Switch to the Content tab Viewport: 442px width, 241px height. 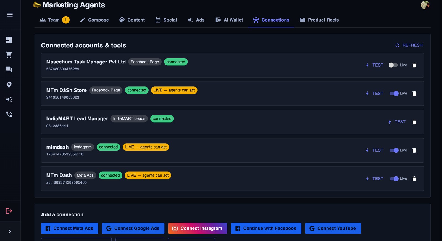click(x=132, y=20)
